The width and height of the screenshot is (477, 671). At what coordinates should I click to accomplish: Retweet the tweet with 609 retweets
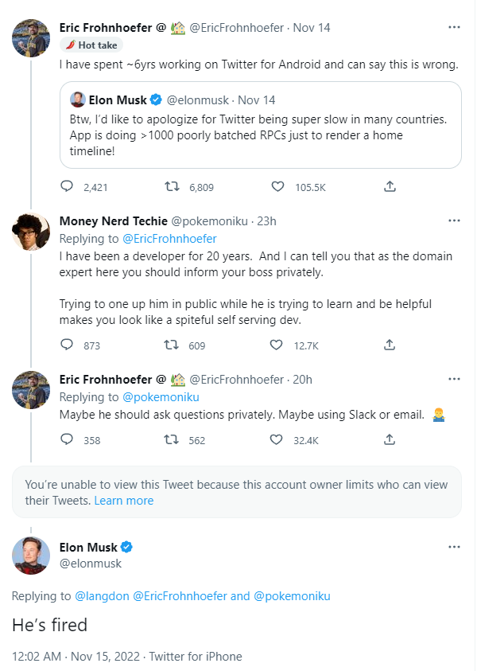point(171,345)
